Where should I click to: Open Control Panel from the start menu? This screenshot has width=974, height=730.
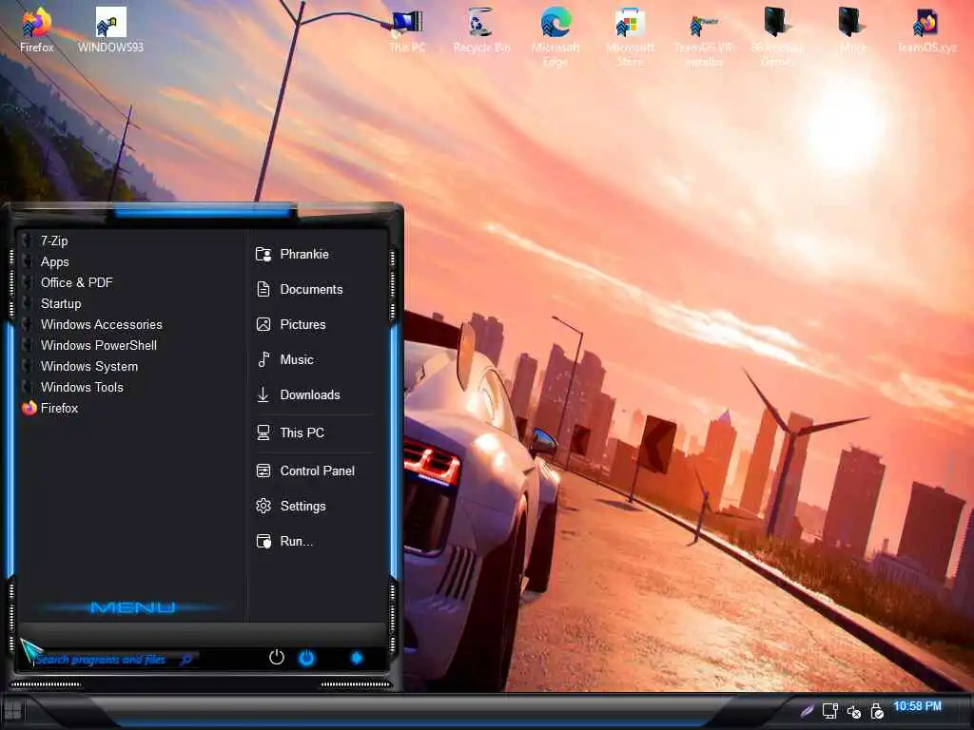[x=314, y=471]
